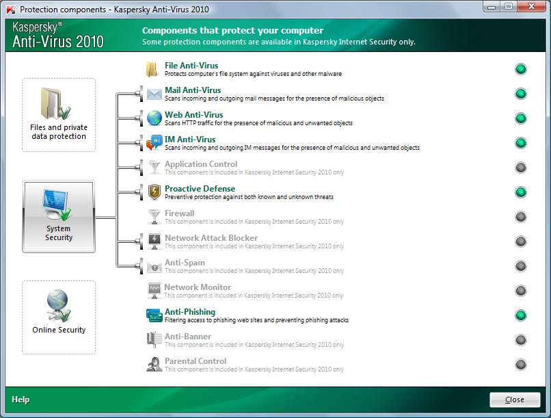
Task: Select the Online Security section
Action: (x=59, y=317)
